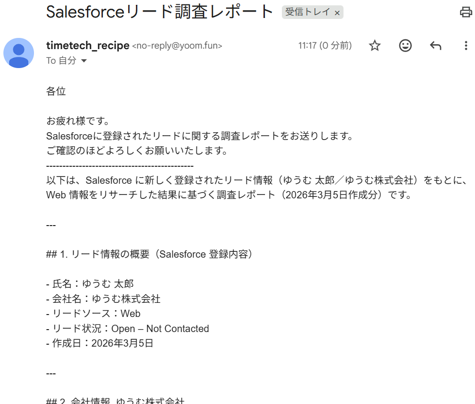Click the sender's profile avatar
This screenshot has width=475, height=404.
[19, 53]
